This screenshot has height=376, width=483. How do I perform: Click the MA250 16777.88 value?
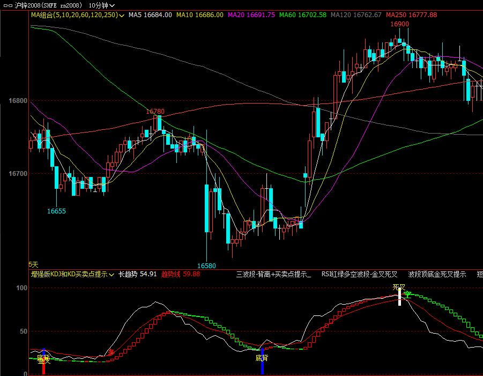click(412, 15)
